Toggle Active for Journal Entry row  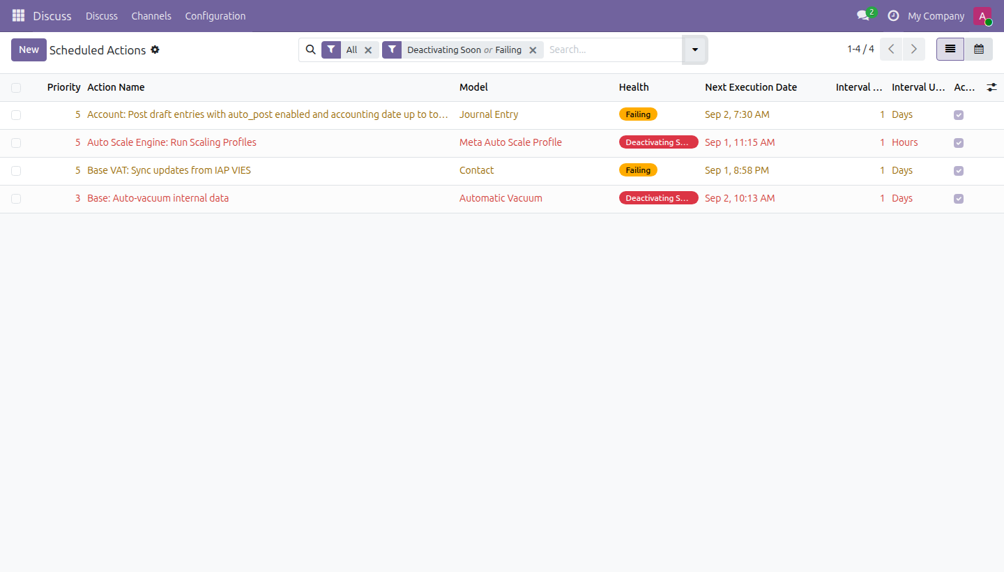(x=959, y=115)
